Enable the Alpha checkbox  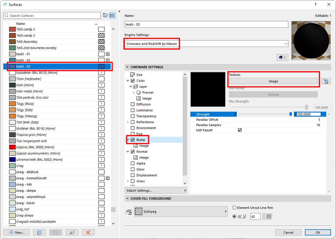coord(133,163)
